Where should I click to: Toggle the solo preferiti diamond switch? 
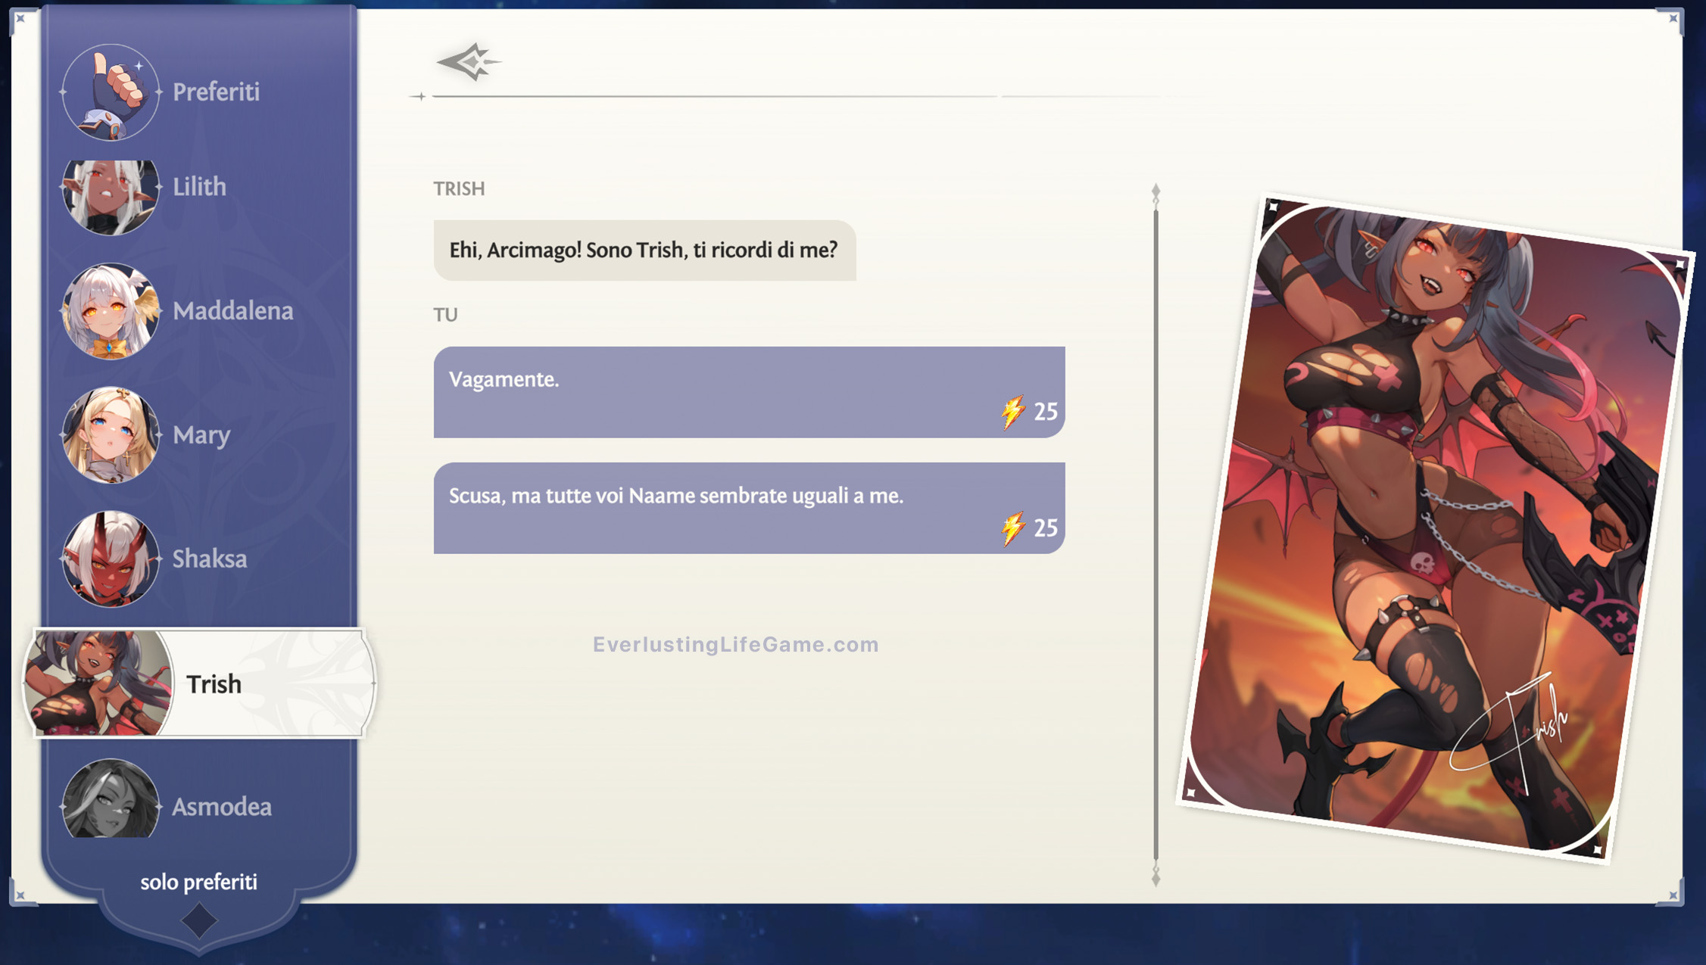[x=199, y=921]
